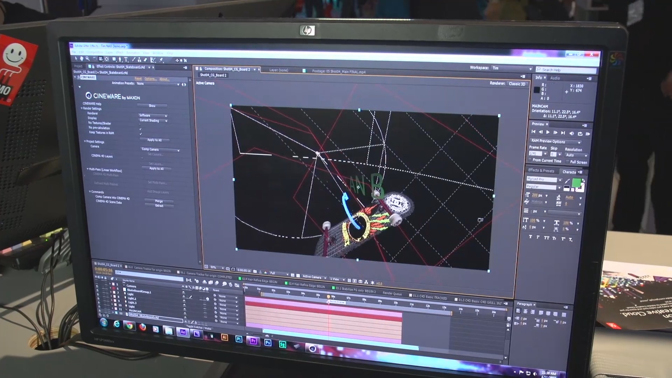Mute audio in Preview panel

pyautogui.click(x=572, y=133)
